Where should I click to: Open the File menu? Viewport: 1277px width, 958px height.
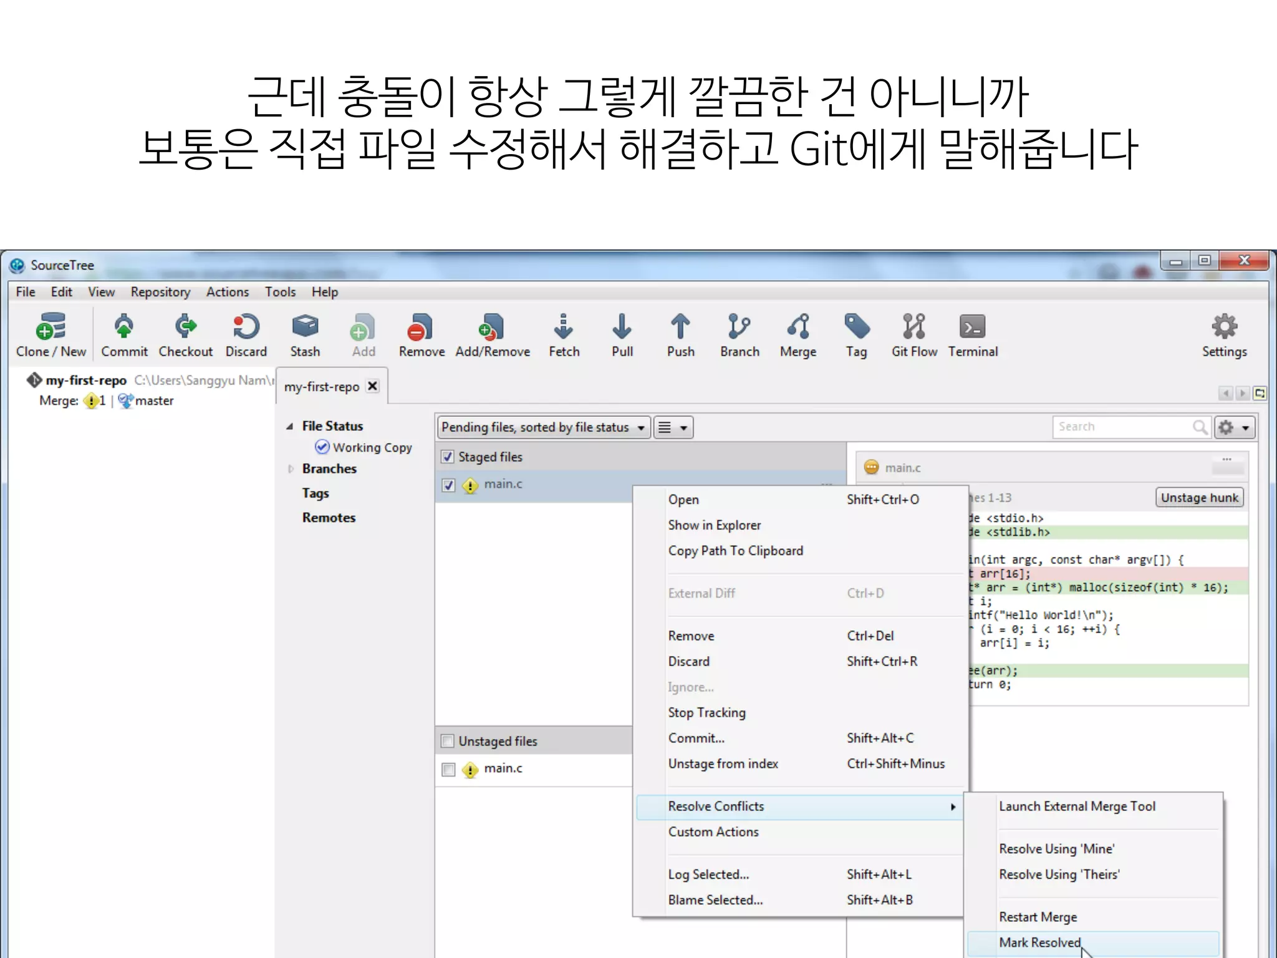26,292
